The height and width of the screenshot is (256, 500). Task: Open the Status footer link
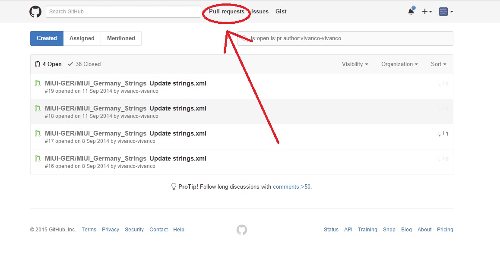[x=331, y=230]
